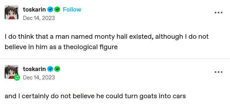This screenshot has height=108, width=230.
Task: Open the reblog's three-dot options menu
Action: 219,72
